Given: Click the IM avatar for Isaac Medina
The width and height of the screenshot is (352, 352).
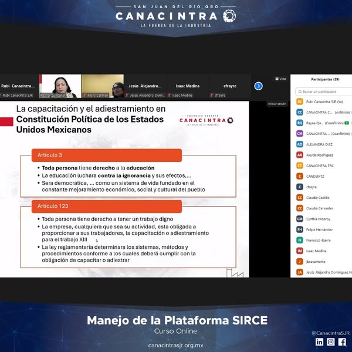Looking at the screenshot, I should click(x=300, y=251).
